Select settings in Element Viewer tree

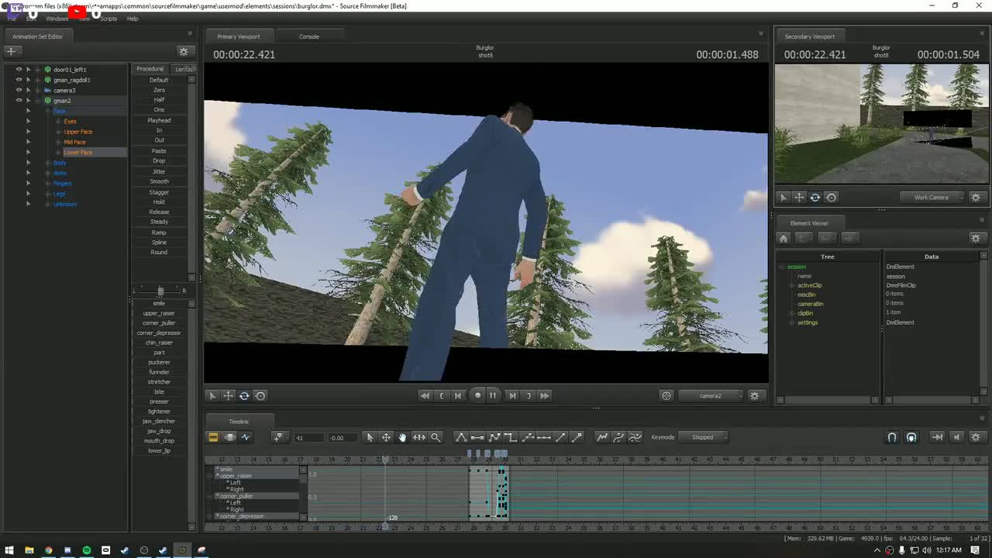pyautogui.click(x=808, y=322)
